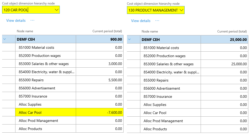Image resolution: width=251 pixels, height=135 pixels.
Task: Select 851000 Material costs in left grid
Action: pyautogui.click(x=36, y=47)
